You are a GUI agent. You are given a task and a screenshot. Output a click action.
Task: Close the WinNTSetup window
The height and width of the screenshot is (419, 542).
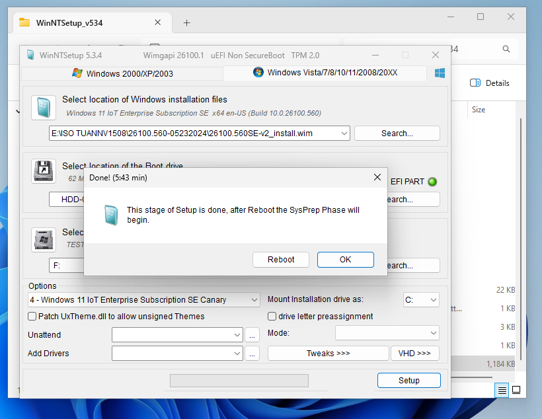[436, 55]
